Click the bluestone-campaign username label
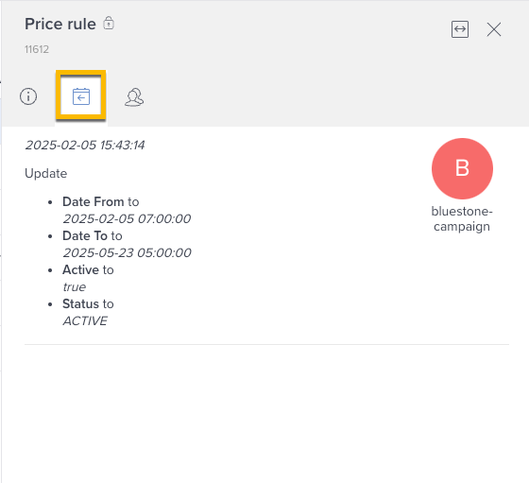Screen dimensions: 529x483 (462, 218)
